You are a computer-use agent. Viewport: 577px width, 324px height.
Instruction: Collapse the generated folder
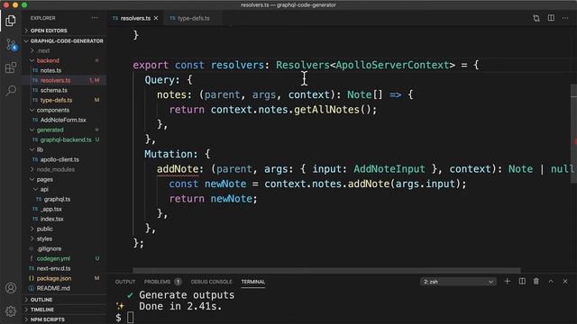click(x=50, y=130)
